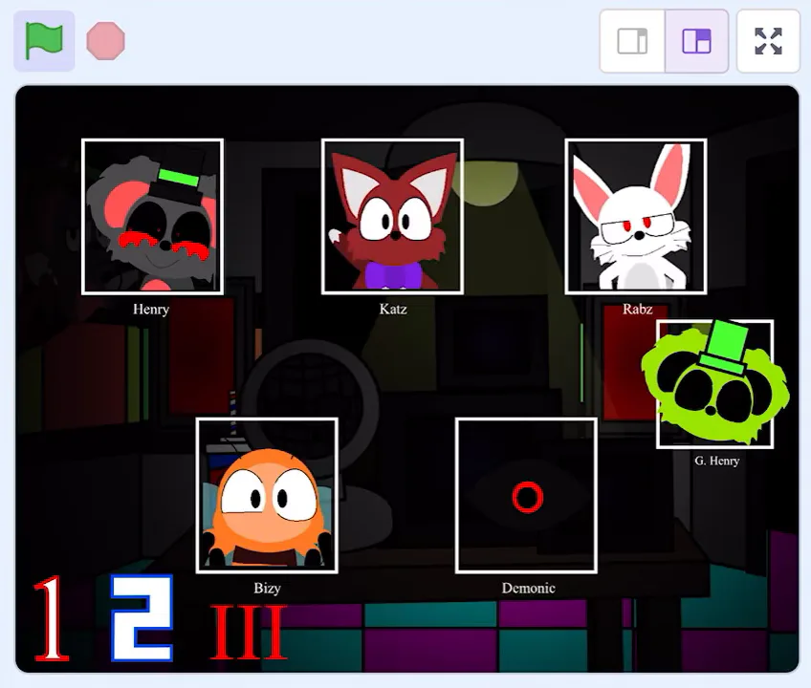The width and height of the screenshot is (811, 688).
Task: Click the Katz name label
Action: tap(393, 309)
